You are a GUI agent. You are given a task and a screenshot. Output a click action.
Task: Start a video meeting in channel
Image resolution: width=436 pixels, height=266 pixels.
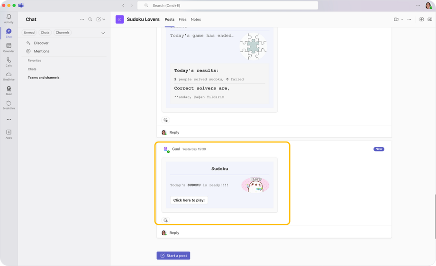(396, 19)
